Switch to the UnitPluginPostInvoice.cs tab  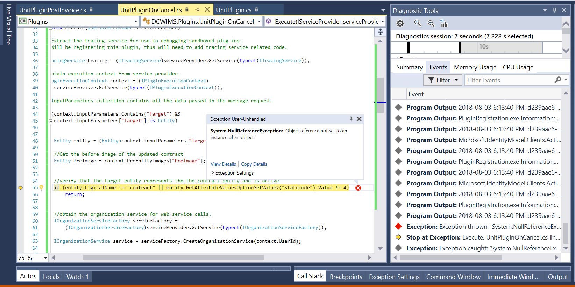52,10
